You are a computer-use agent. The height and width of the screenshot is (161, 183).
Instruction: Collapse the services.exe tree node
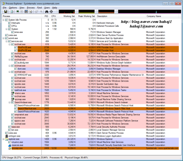(7, 41)
